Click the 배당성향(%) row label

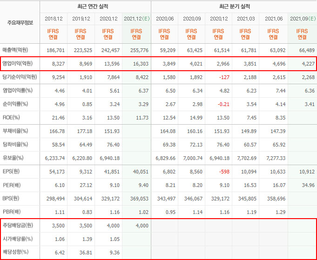(15, 252)
